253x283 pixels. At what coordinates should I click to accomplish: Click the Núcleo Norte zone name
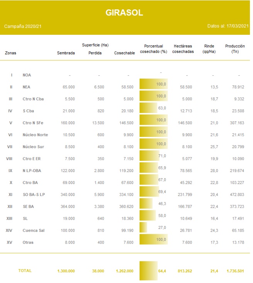click(35, 135)
